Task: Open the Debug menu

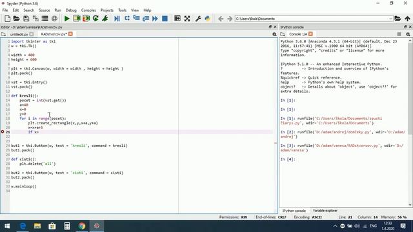Action: pos(71,10)
